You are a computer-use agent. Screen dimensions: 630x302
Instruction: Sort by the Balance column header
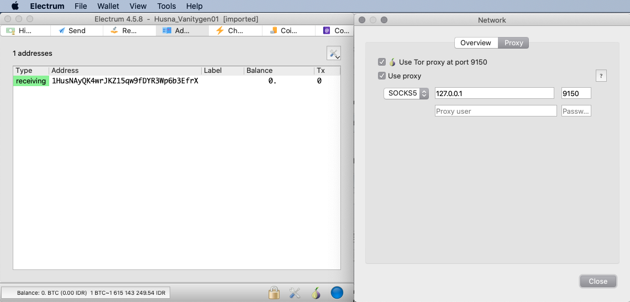279,71
